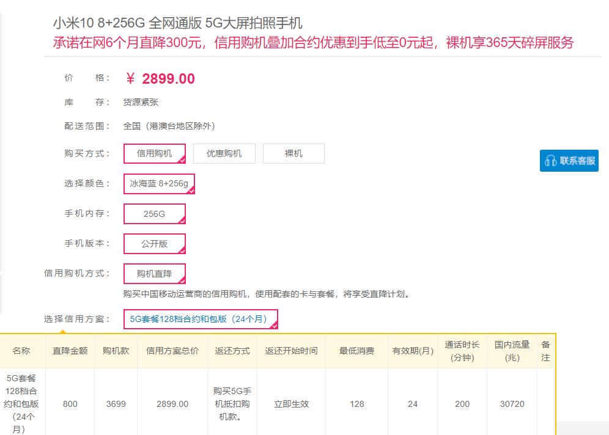This screenshot has width=609, height=435.
Task: Click the 直降金额 column header
Action: pos(70,350)
